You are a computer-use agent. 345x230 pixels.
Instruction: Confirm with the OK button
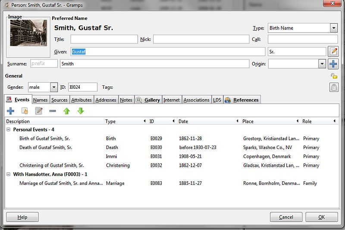click(321, 217)
